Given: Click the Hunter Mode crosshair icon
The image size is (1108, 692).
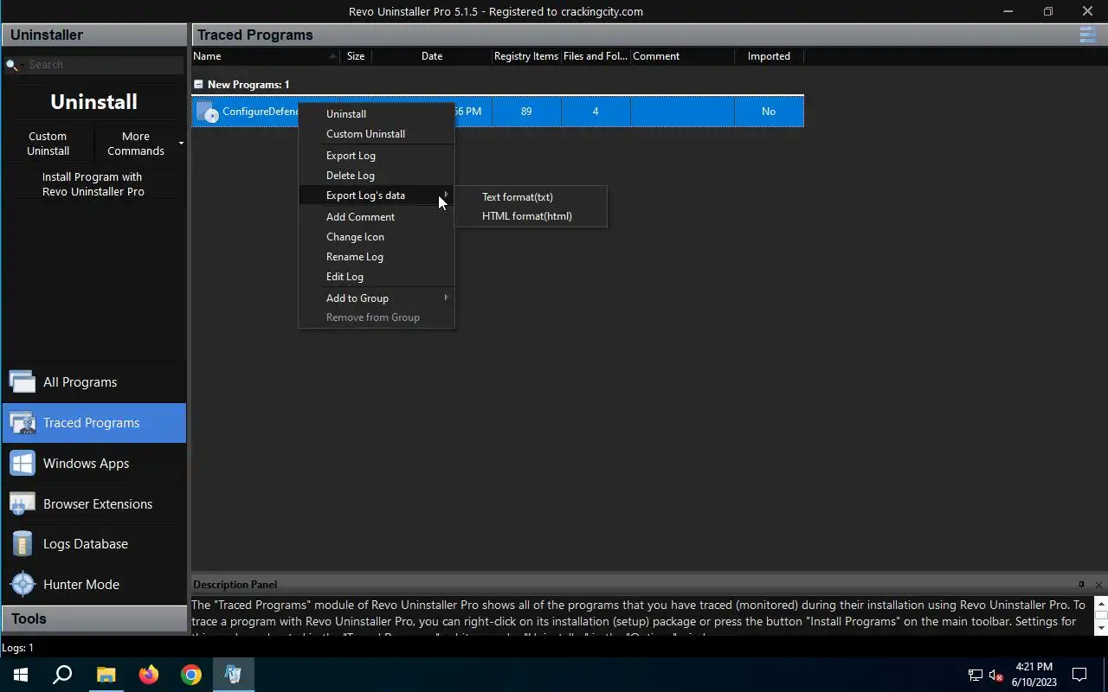Looking at the screenshot, I should pyautogui.click(x=23, y=584).
